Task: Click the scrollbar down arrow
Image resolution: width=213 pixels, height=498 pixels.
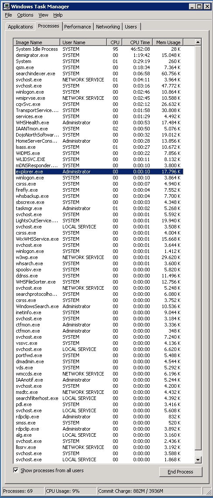Action: pos(198,459)
